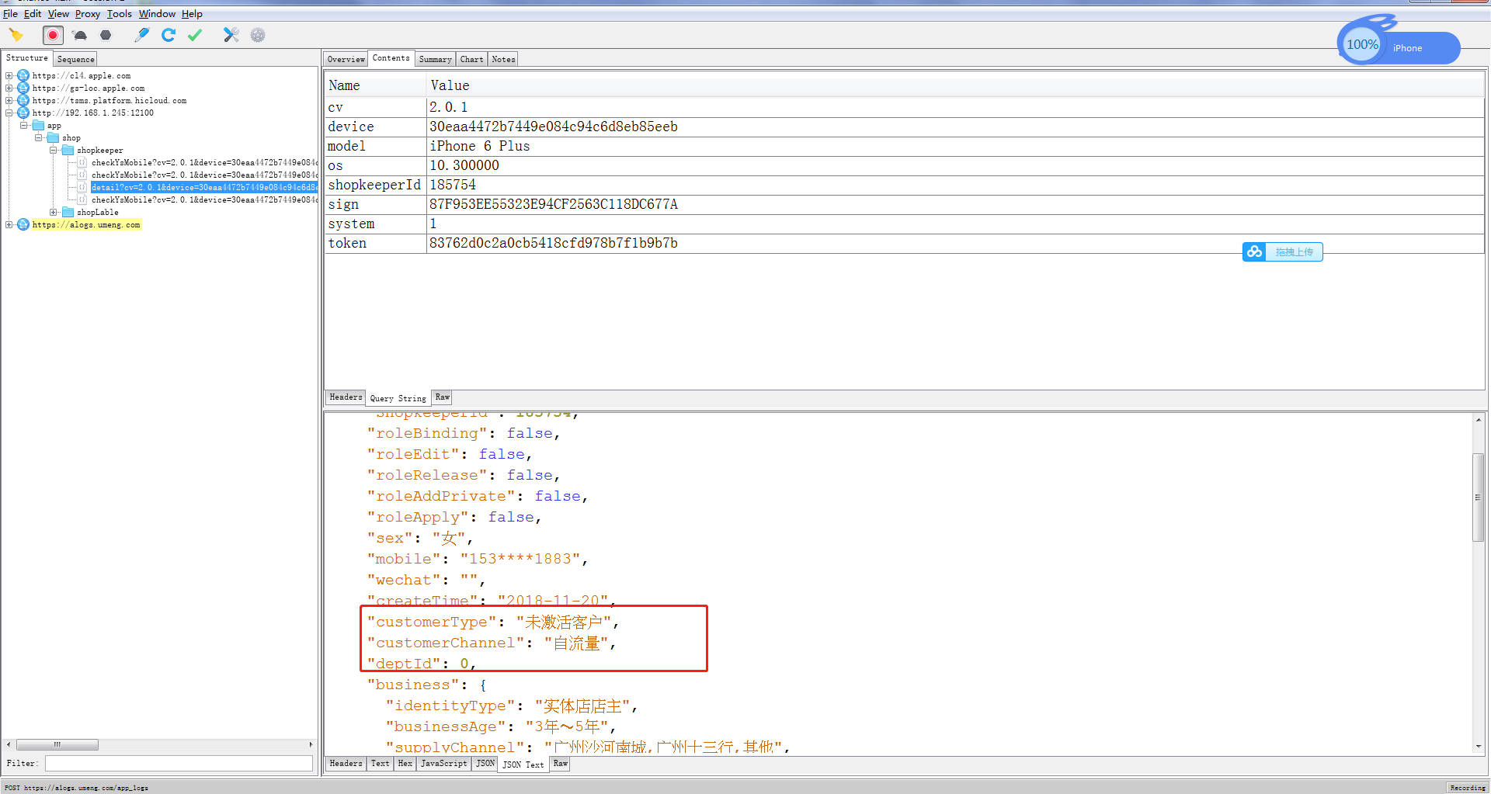This screenshot has width=1491, height=794.
Task: Click the cloud icon on the upload badge
Action: tap(1254, 251)
